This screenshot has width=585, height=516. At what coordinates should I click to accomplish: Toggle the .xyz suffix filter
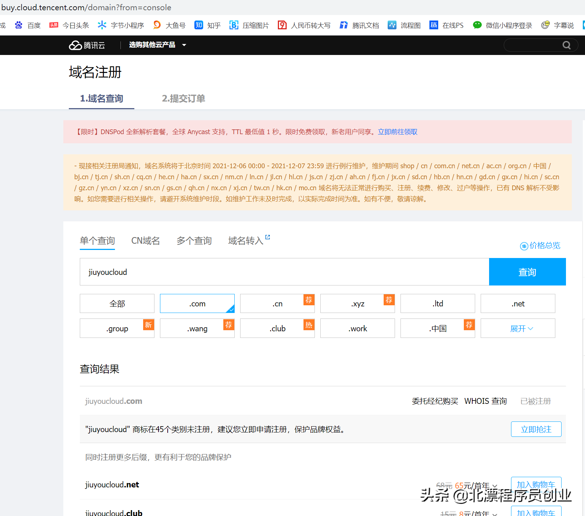358,303
